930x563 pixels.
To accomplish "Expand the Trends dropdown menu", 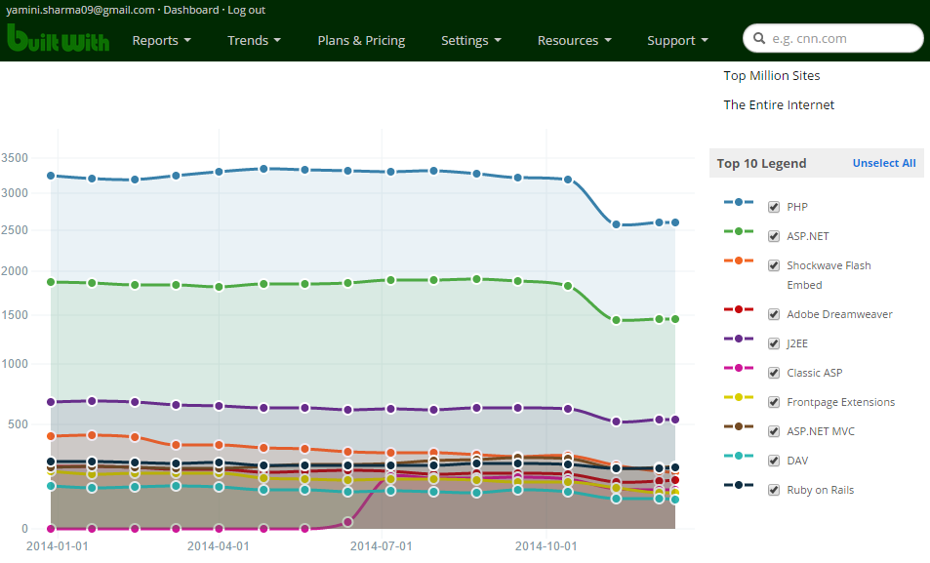I will pos(254,40).
